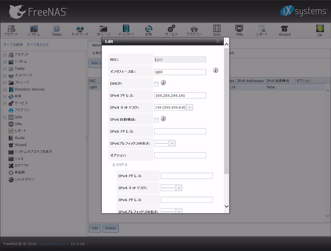Click the dialog scroll-up arrow
This screenshot has width=331, height=251.
pyautogui.click(x=227, y=45)
